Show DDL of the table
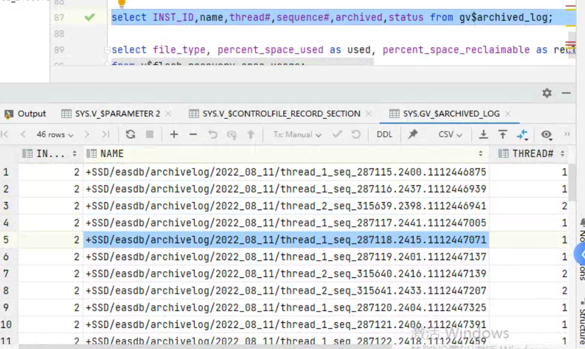 click(x=384, y=134)
